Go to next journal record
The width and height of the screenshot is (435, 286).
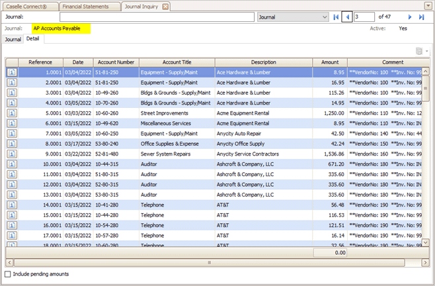click(410, 17)
